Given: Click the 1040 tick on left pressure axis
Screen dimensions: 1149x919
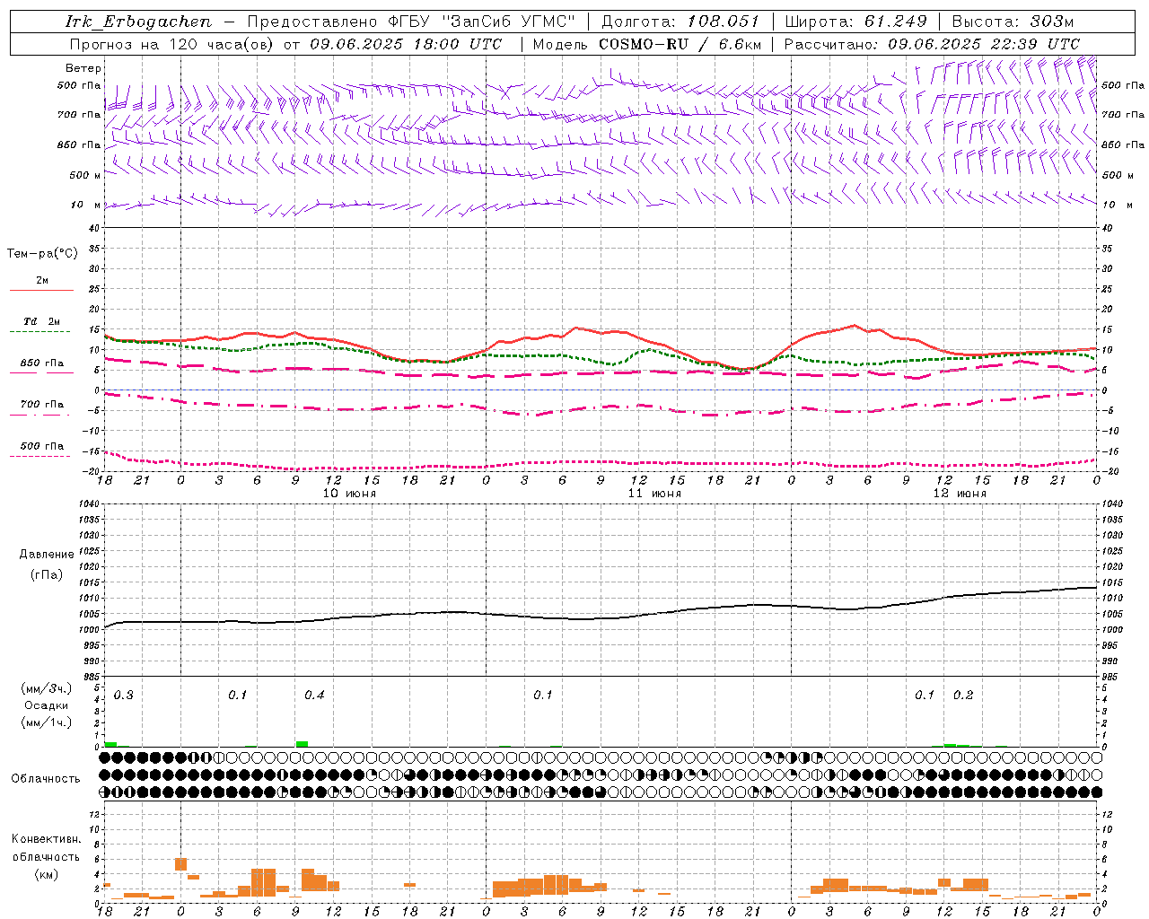Looking at the screenshot, I should tap(87, 504).
